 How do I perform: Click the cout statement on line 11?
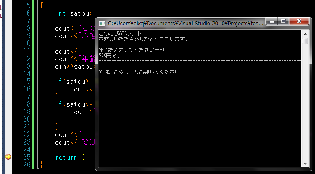point(75,51)
